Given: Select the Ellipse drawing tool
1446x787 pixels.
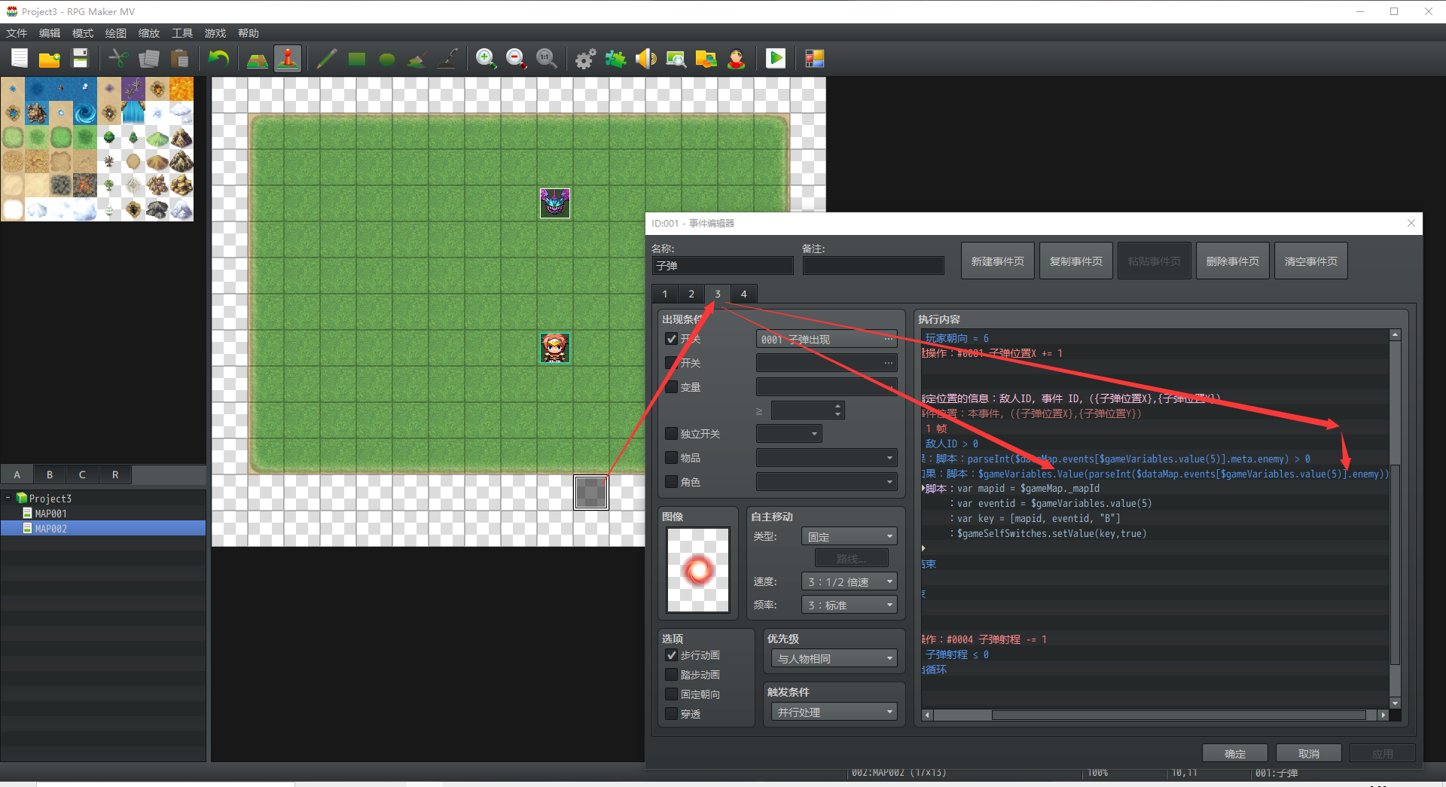Looking at the screenshot, I should 387,58.
